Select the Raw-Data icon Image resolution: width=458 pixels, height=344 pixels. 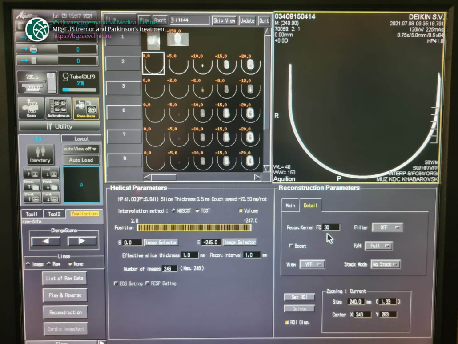coord(86,109)
